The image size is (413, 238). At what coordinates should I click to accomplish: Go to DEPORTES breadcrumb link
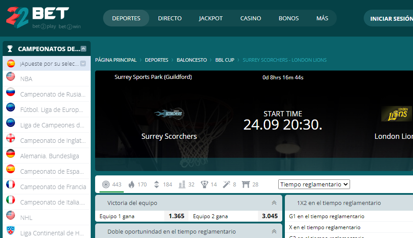(x=156, y=60)
